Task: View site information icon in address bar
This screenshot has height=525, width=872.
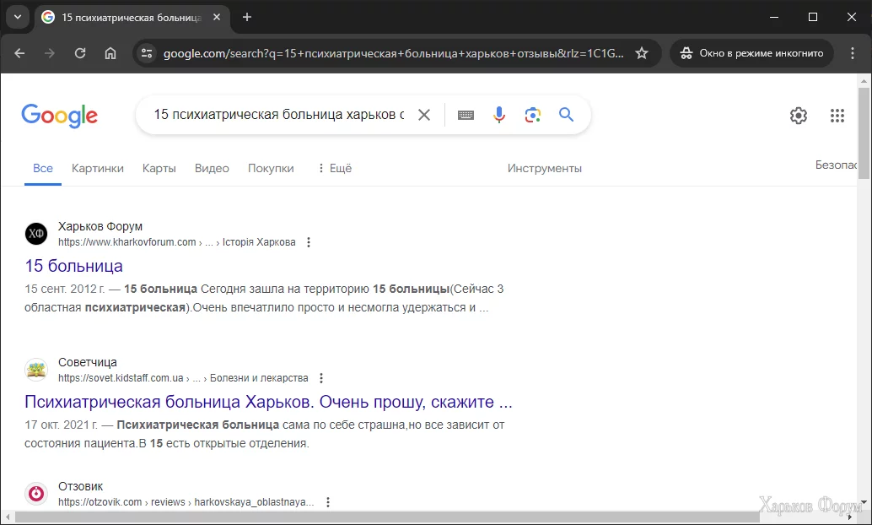Action: (147, 53)
